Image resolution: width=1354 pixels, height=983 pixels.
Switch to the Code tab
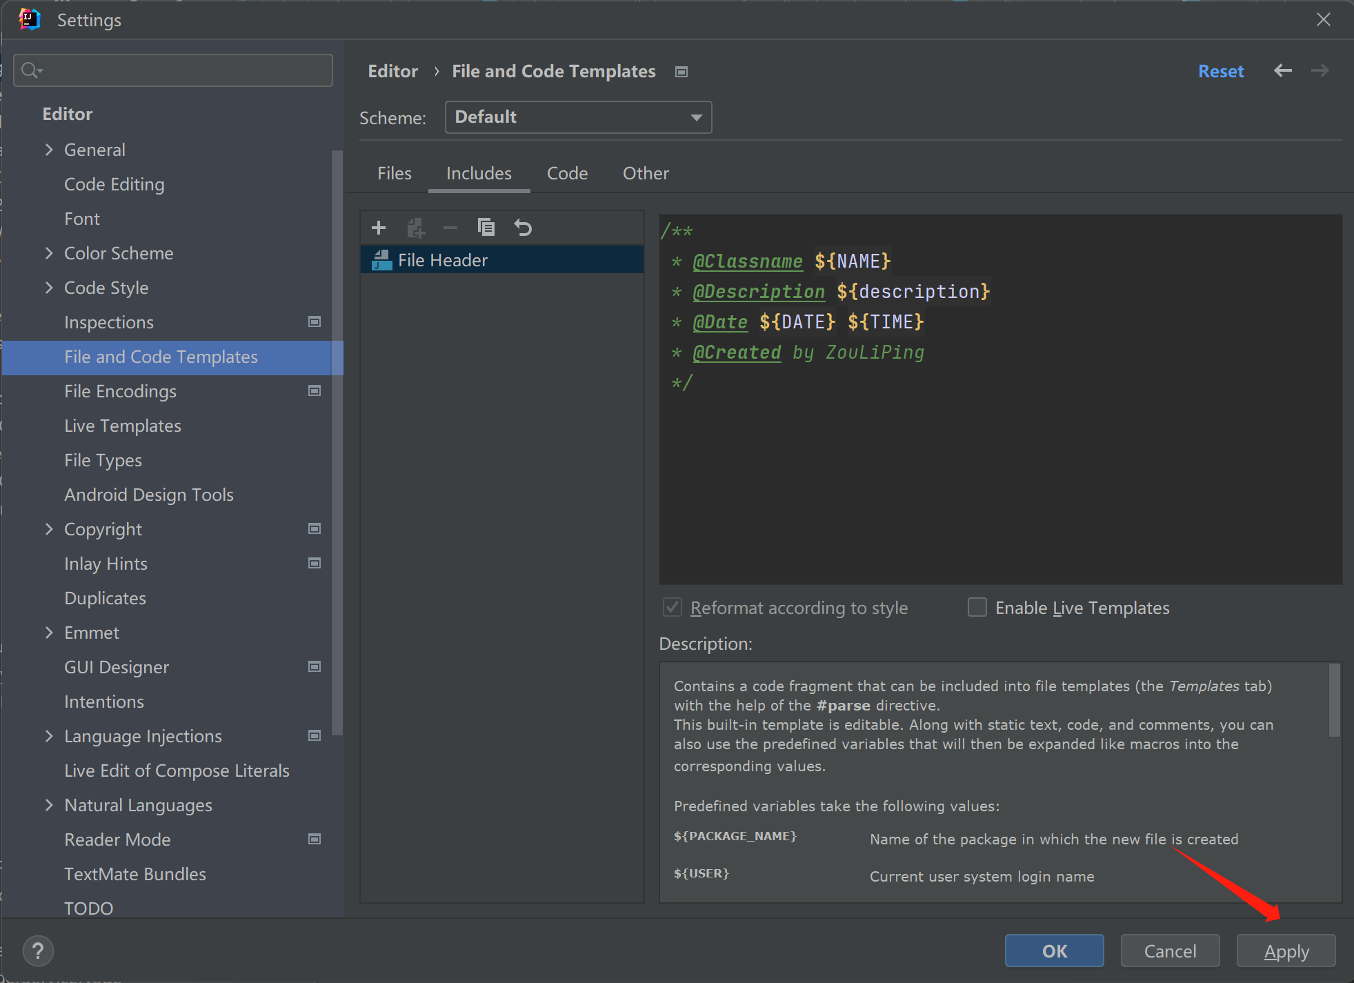pyautogui.click(x=567, y=173)
